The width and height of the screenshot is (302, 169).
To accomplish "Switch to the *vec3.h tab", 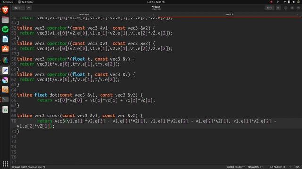I will pos(229,15).
